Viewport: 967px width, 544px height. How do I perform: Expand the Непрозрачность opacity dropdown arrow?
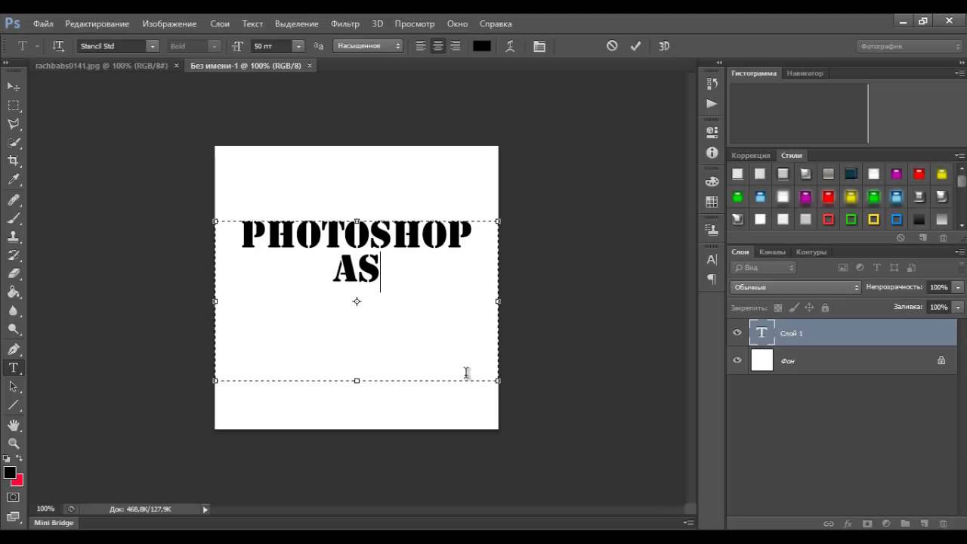point(958,287)
